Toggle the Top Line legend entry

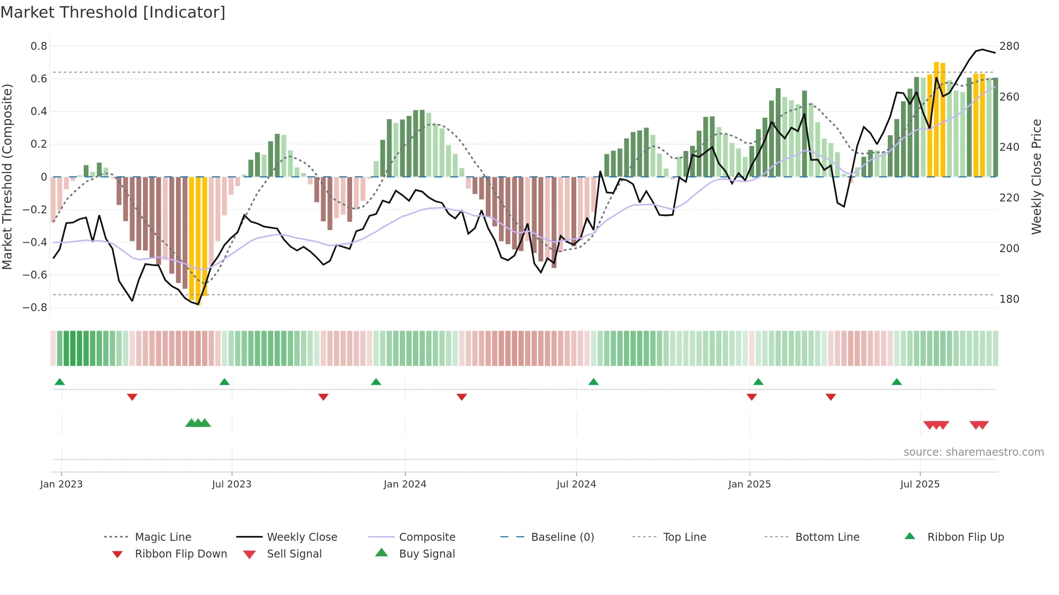(x=669, y=537)
